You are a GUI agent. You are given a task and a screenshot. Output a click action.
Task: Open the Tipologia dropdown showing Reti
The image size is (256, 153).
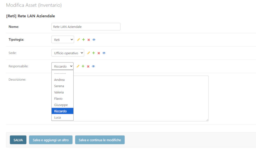point(62,40)
